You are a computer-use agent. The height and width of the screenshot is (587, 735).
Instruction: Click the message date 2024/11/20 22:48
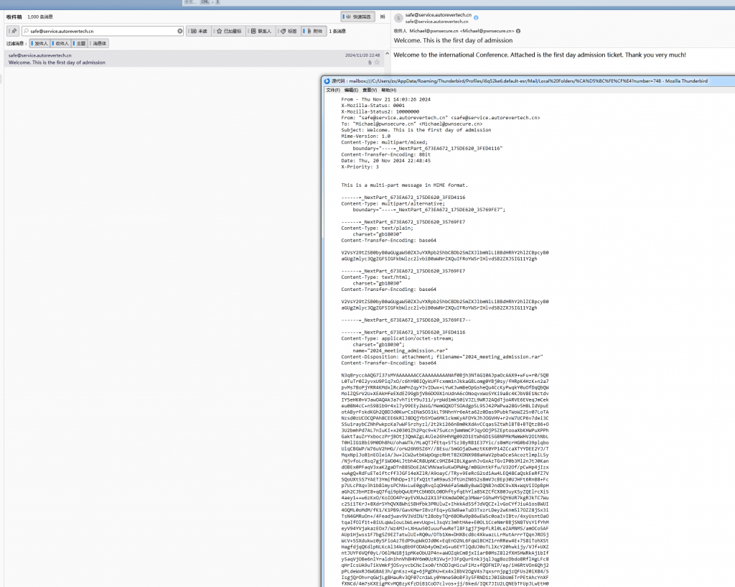pyautogui.click(x=362, y=55)
